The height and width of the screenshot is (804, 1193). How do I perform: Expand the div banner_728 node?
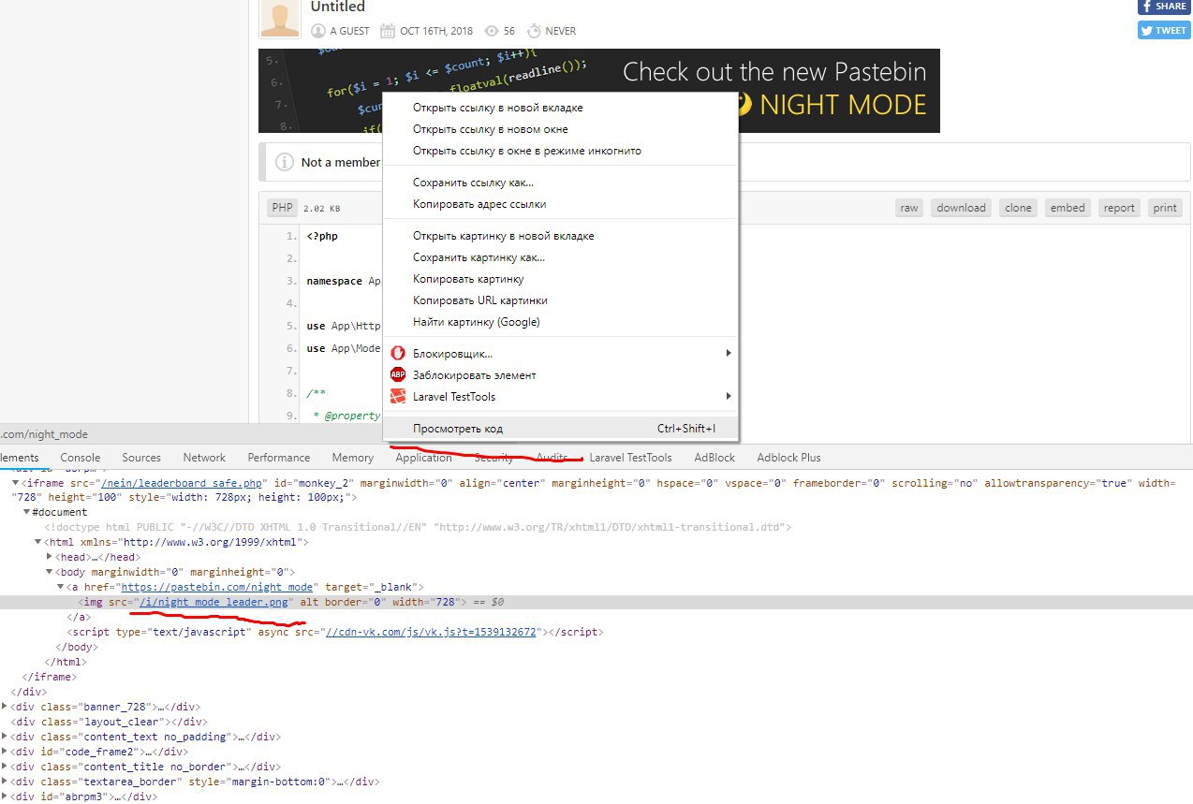click(x=5, y=707)
